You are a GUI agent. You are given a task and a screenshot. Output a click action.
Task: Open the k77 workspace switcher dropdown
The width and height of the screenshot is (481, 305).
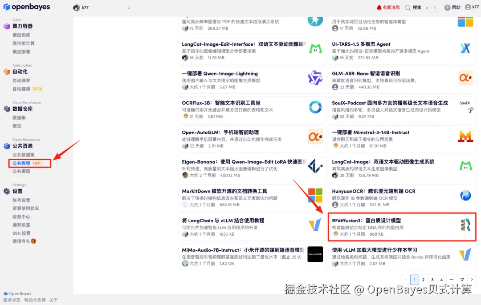click(x=102, y=8)
